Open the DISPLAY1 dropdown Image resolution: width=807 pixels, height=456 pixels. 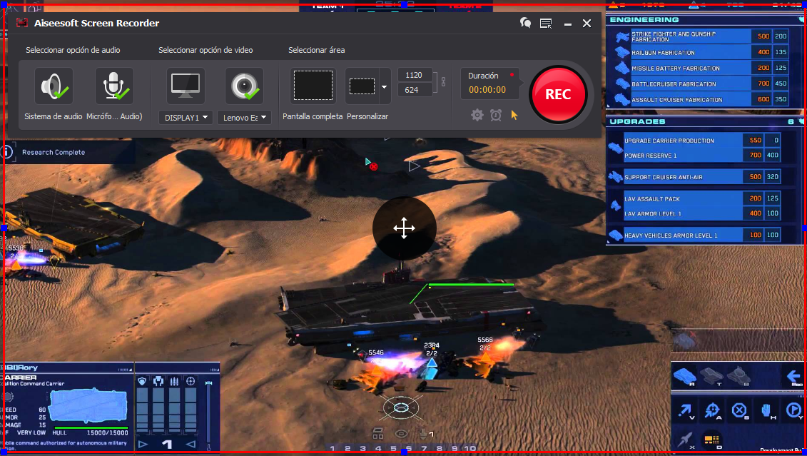pyautogui.click(x=186, y=117)
